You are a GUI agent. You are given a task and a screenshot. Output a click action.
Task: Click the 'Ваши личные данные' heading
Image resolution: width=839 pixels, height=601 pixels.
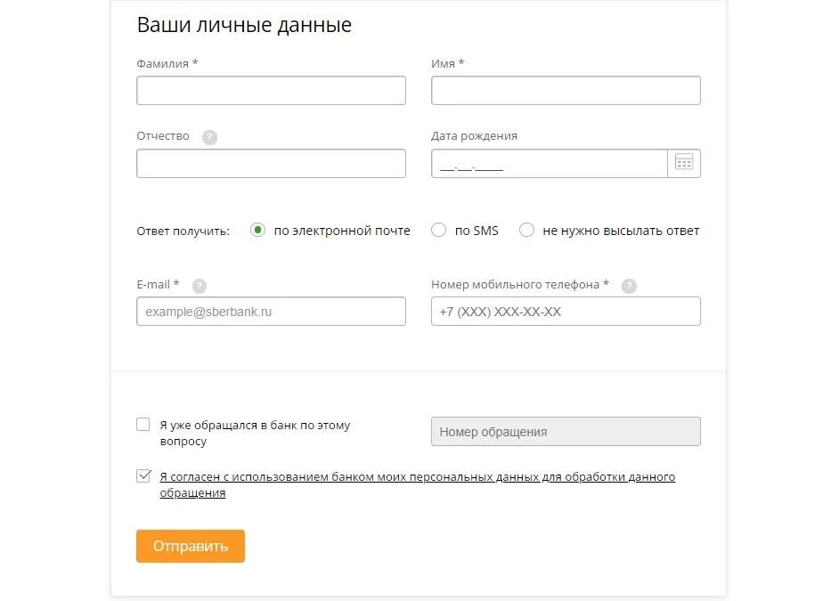click(x=244, y=25)
